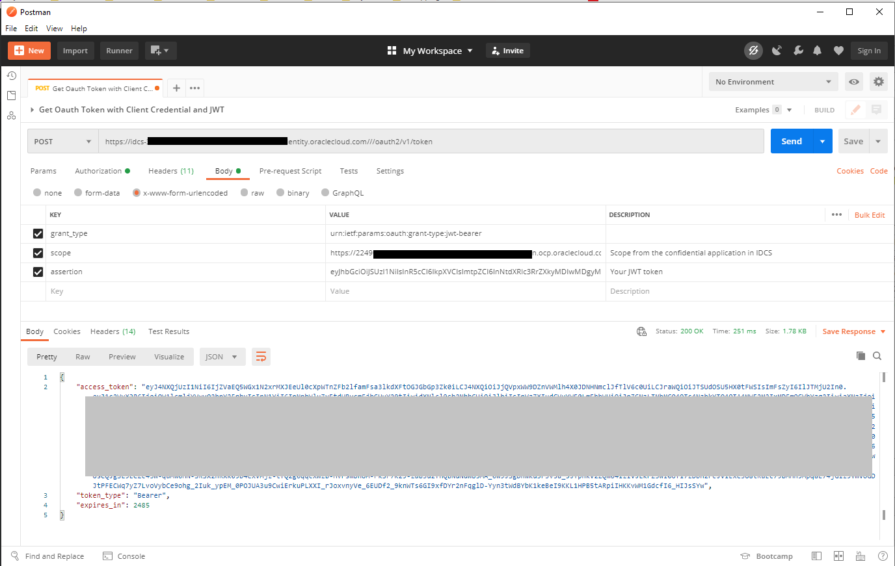
Task: Open the POST method dropdown
Action: click(x=62, y=142)
